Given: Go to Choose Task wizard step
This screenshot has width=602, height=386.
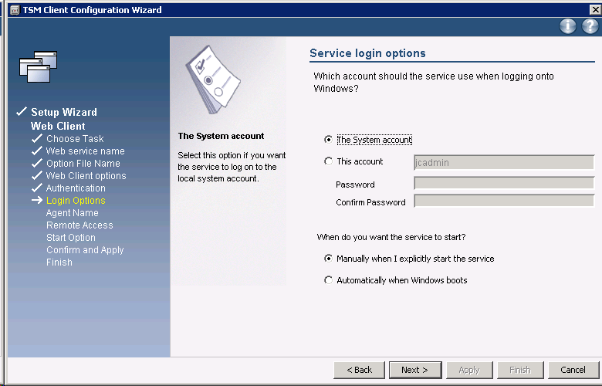Looking at the screenshot, I should point(74,139).
